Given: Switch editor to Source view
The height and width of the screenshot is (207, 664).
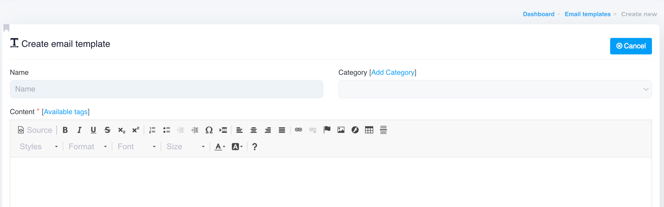Looking at the screenshot, I should (35, 130).
